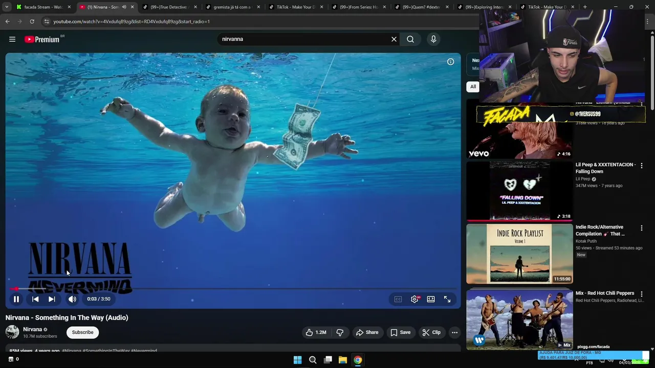Skip to the next video
The image size is (655, 368).
click(x=52, y=299)
